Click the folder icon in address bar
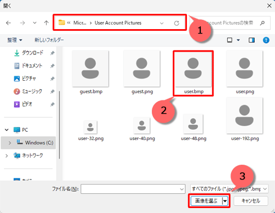The image size is (275, 213). click(62, 23)
